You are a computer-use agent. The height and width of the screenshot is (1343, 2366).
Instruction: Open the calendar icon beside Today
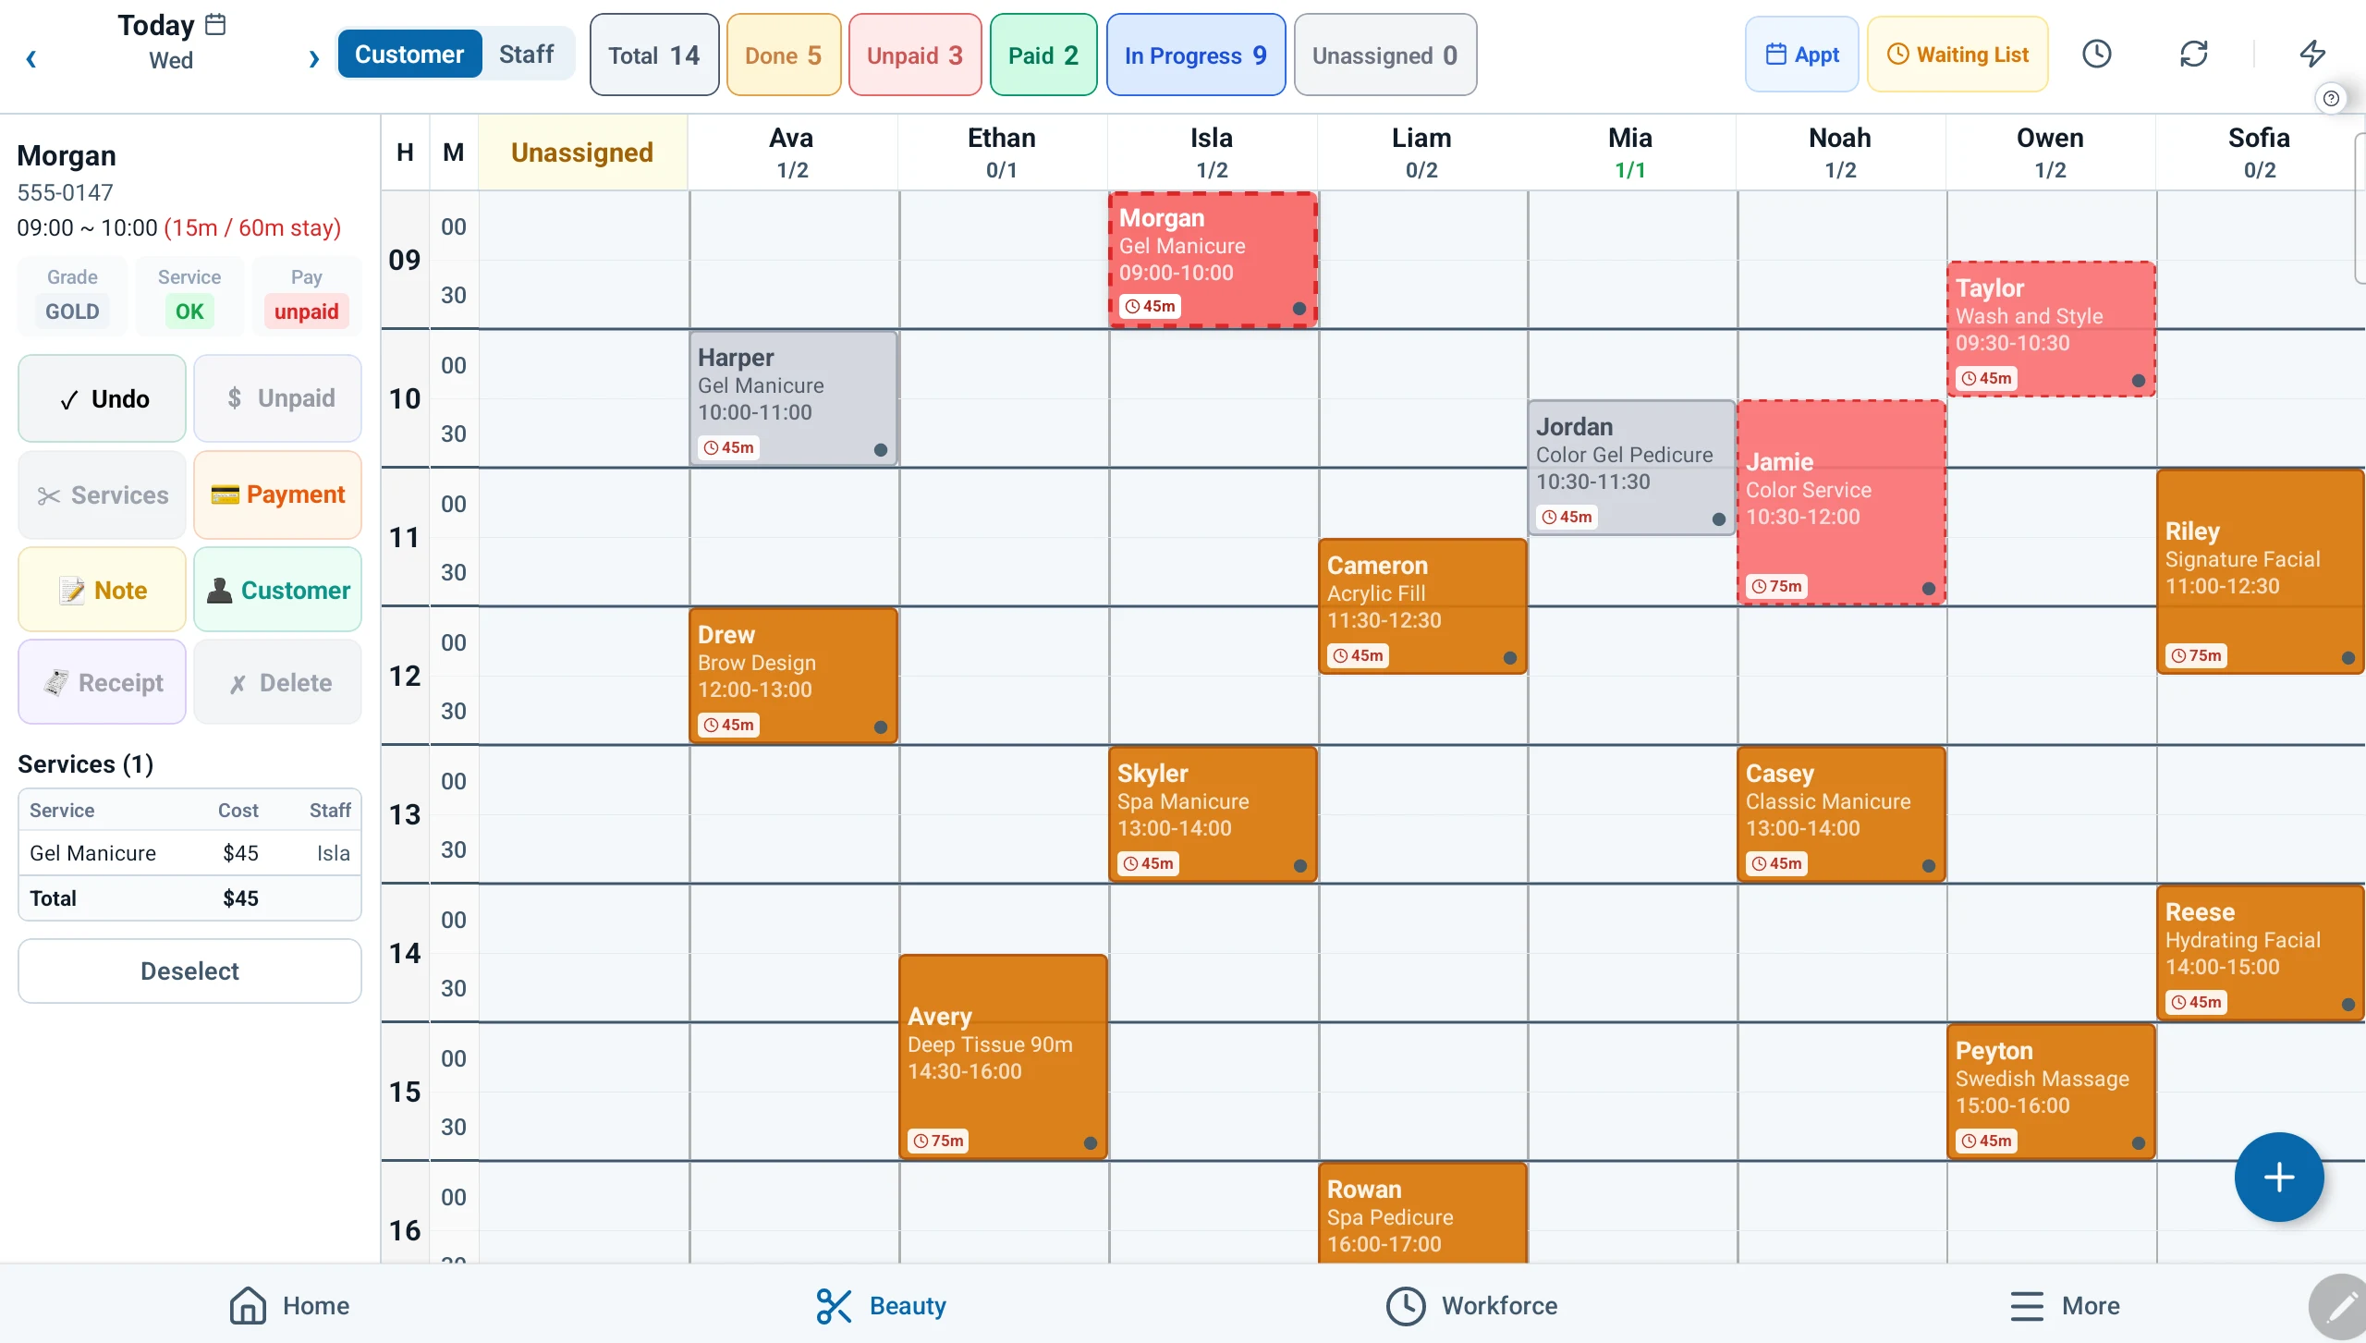coord(215,24)
